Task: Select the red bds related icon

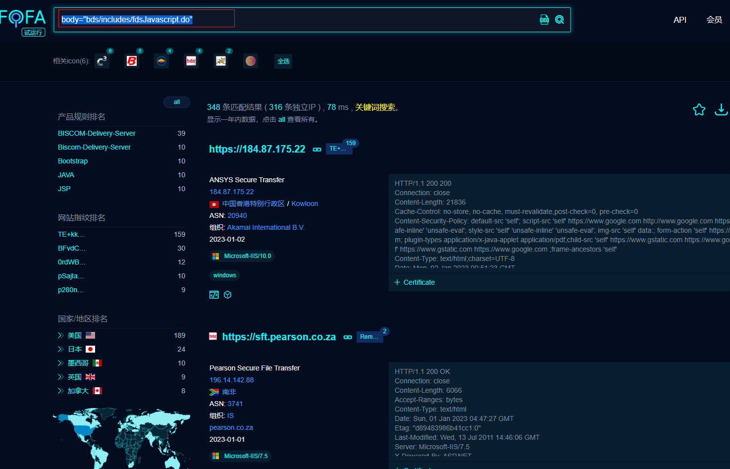Action: pyautogui.click(x=191, y=61)
